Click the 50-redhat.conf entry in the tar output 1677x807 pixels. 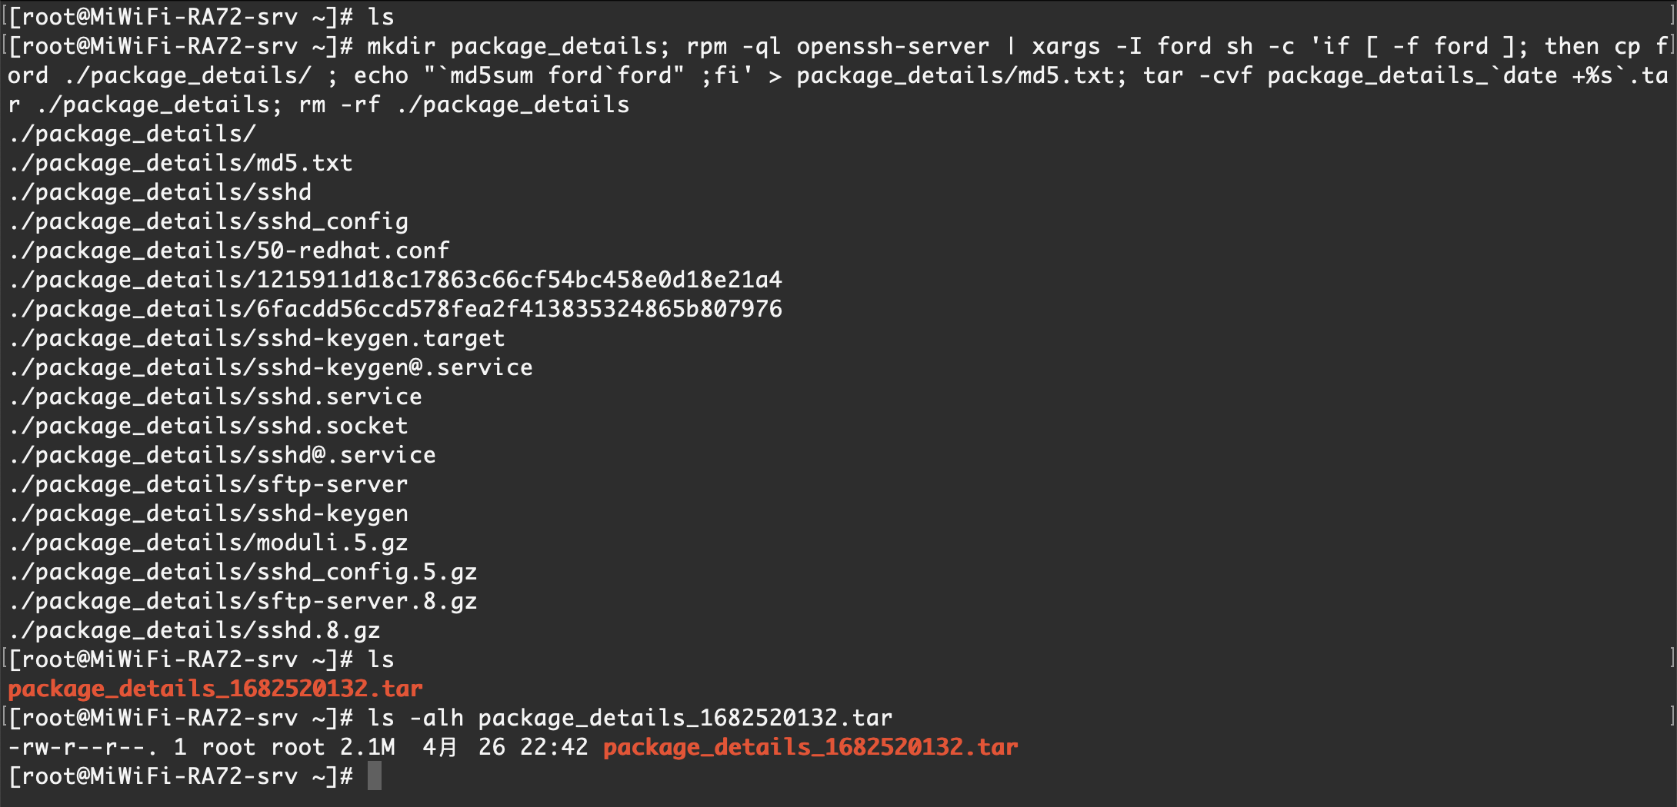tap(352, 251)
